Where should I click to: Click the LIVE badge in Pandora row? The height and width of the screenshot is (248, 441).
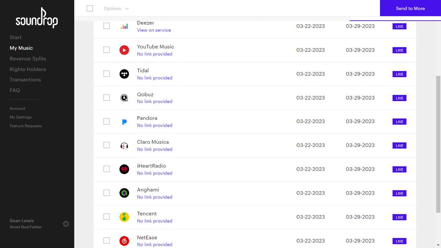coord(399,122)
